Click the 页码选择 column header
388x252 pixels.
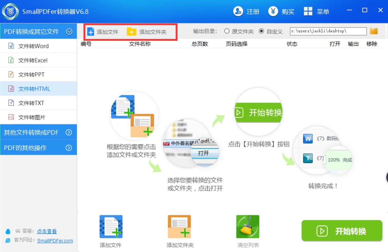(x=237, y=44)
